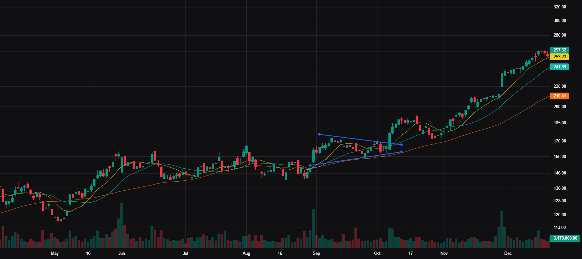Click the 158.00 price axis label
582x259 pixels.
[x=560, y=156]
